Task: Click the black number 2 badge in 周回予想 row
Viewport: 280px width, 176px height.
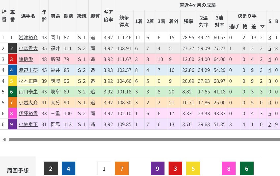Action: (51, 168)
